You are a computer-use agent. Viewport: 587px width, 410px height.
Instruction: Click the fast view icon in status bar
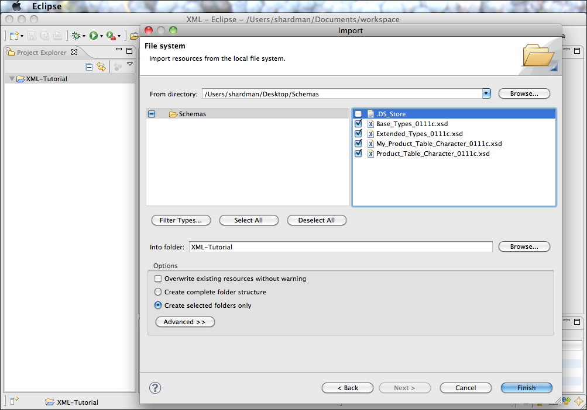tap(14, 401)
